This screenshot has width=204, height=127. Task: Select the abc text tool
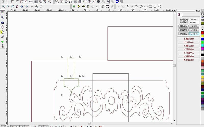pyautogui.click(x=3, y=22)
